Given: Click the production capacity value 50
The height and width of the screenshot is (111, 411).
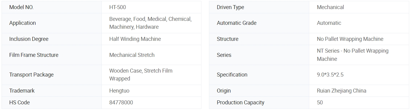Looking at the screenshot, I should point(320,103).
